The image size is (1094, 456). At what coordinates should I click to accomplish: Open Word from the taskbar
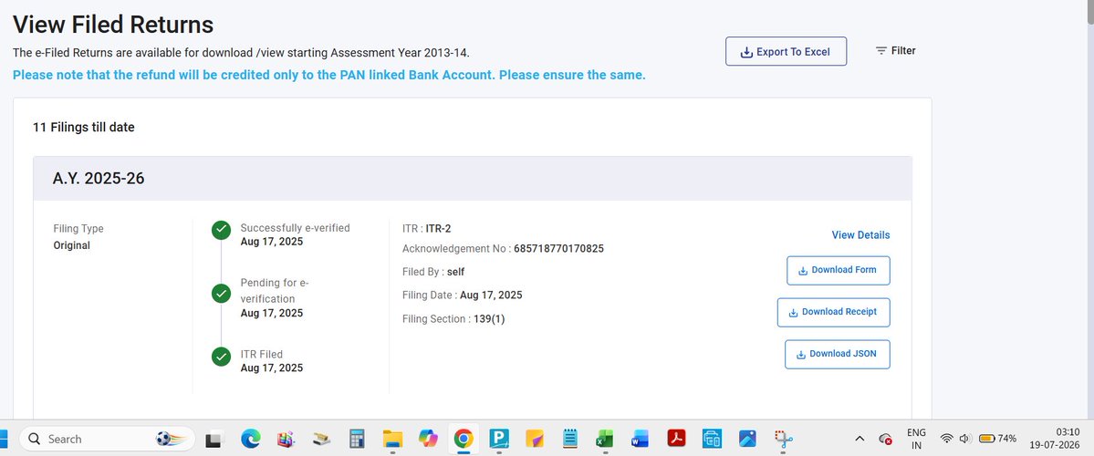tap(640, 440)
